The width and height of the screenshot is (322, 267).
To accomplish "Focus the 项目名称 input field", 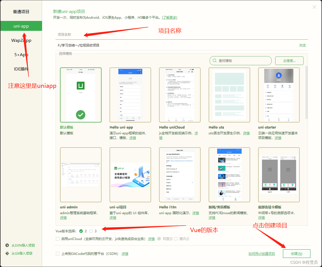I will click(182, 34).
